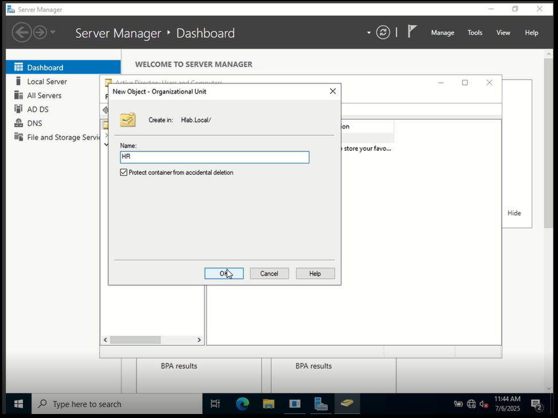Go back with the Server Manager back arrow
Screen dimensions: 558x418
click(x=22, y=33)
